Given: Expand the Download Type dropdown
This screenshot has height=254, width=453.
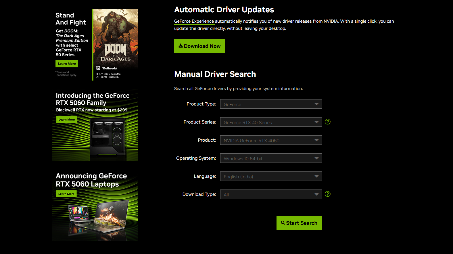Looking at the screenshot, I should click(271, 194).
